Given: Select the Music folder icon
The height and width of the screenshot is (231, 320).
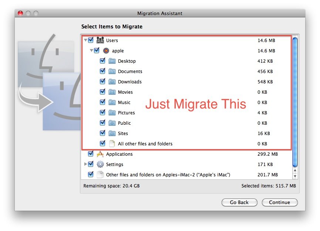Looking at the screenshot, I should pos(112,102).
